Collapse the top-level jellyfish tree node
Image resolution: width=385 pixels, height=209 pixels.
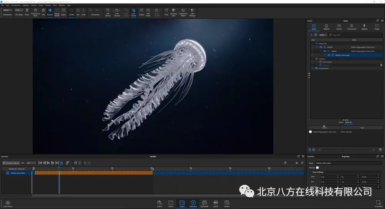pos(316,47)
